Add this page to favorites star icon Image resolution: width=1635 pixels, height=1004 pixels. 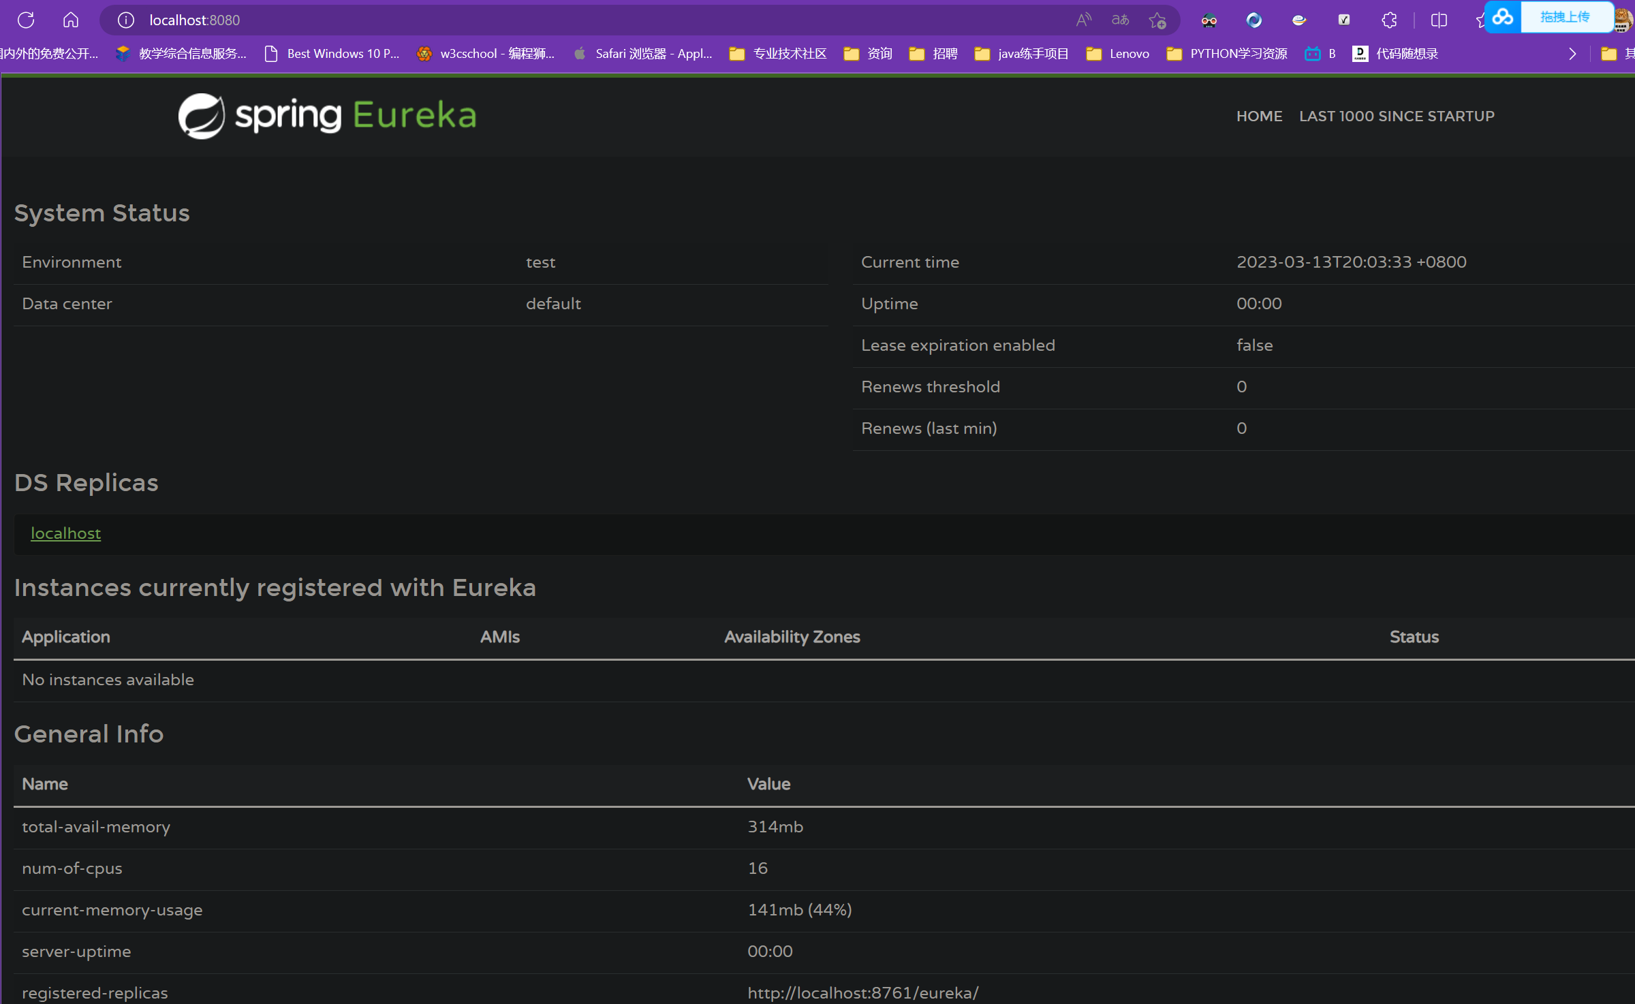click(1157, 20)
